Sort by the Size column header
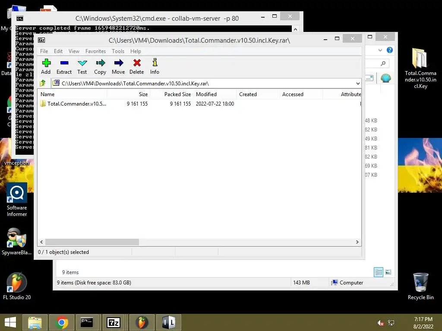442x331 pixels. (129, 94)
